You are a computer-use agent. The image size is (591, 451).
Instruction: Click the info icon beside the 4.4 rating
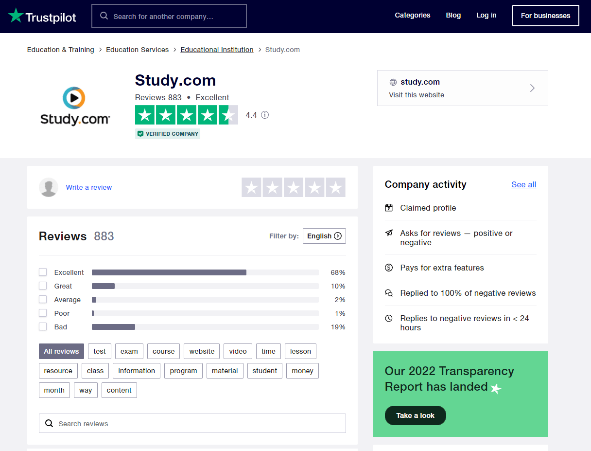(x=264, y=115)
